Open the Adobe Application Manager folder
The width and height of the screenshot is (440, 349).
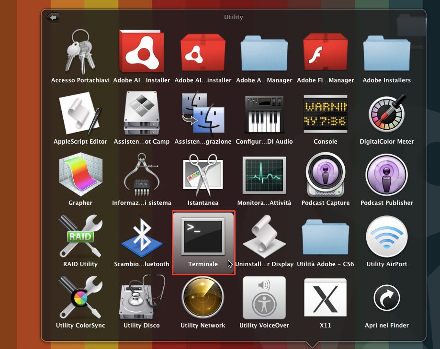[264, 53]
